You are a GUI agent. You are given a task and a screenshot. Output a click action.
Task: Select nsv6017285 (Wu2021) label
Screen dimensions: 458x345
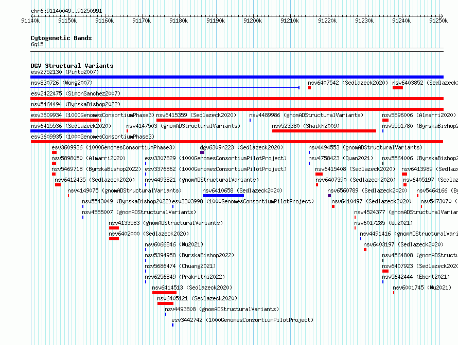(x=383, y=223)
